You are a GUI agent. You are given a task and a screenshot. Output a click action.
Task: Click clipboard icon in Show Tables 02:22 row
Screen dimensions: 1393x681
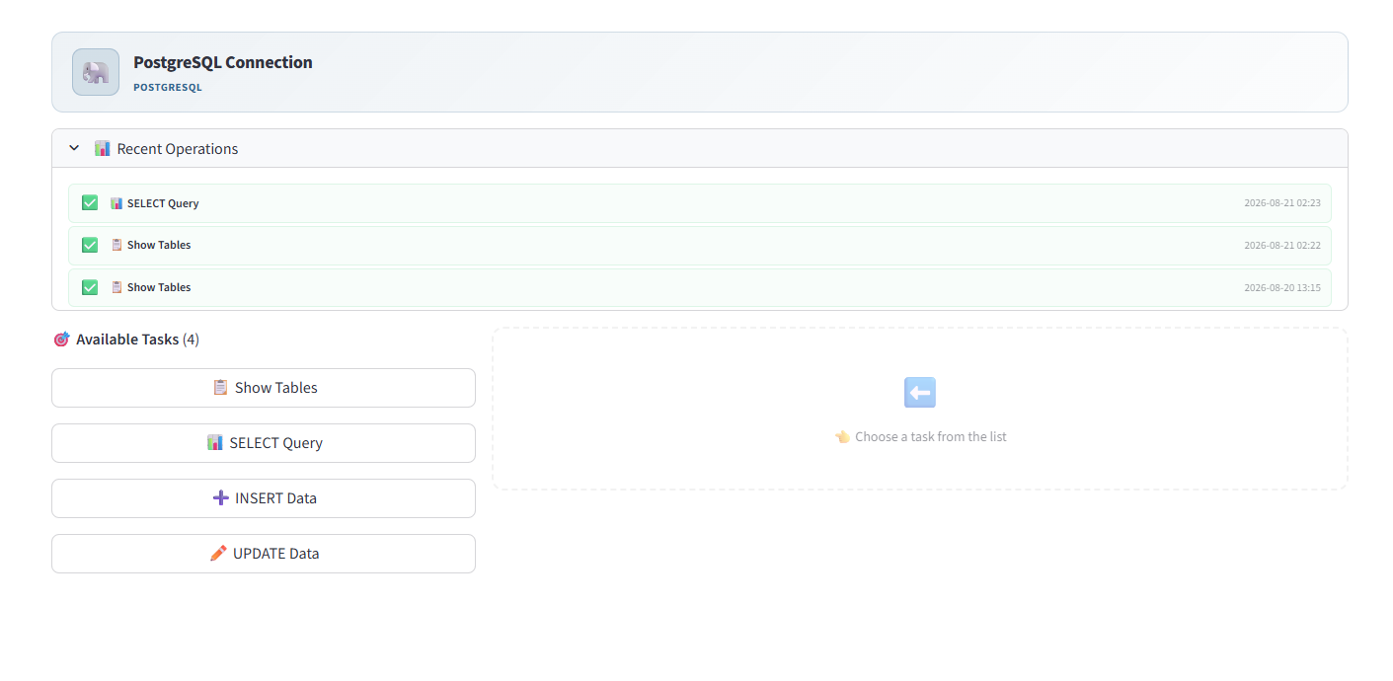point(116,245)
